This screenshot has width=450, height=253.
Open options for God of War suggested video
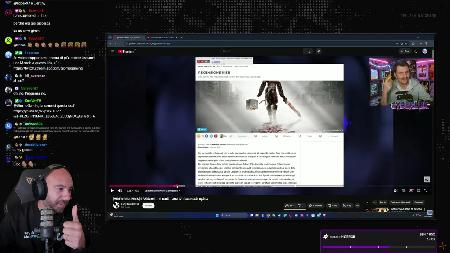pos(425,209)
